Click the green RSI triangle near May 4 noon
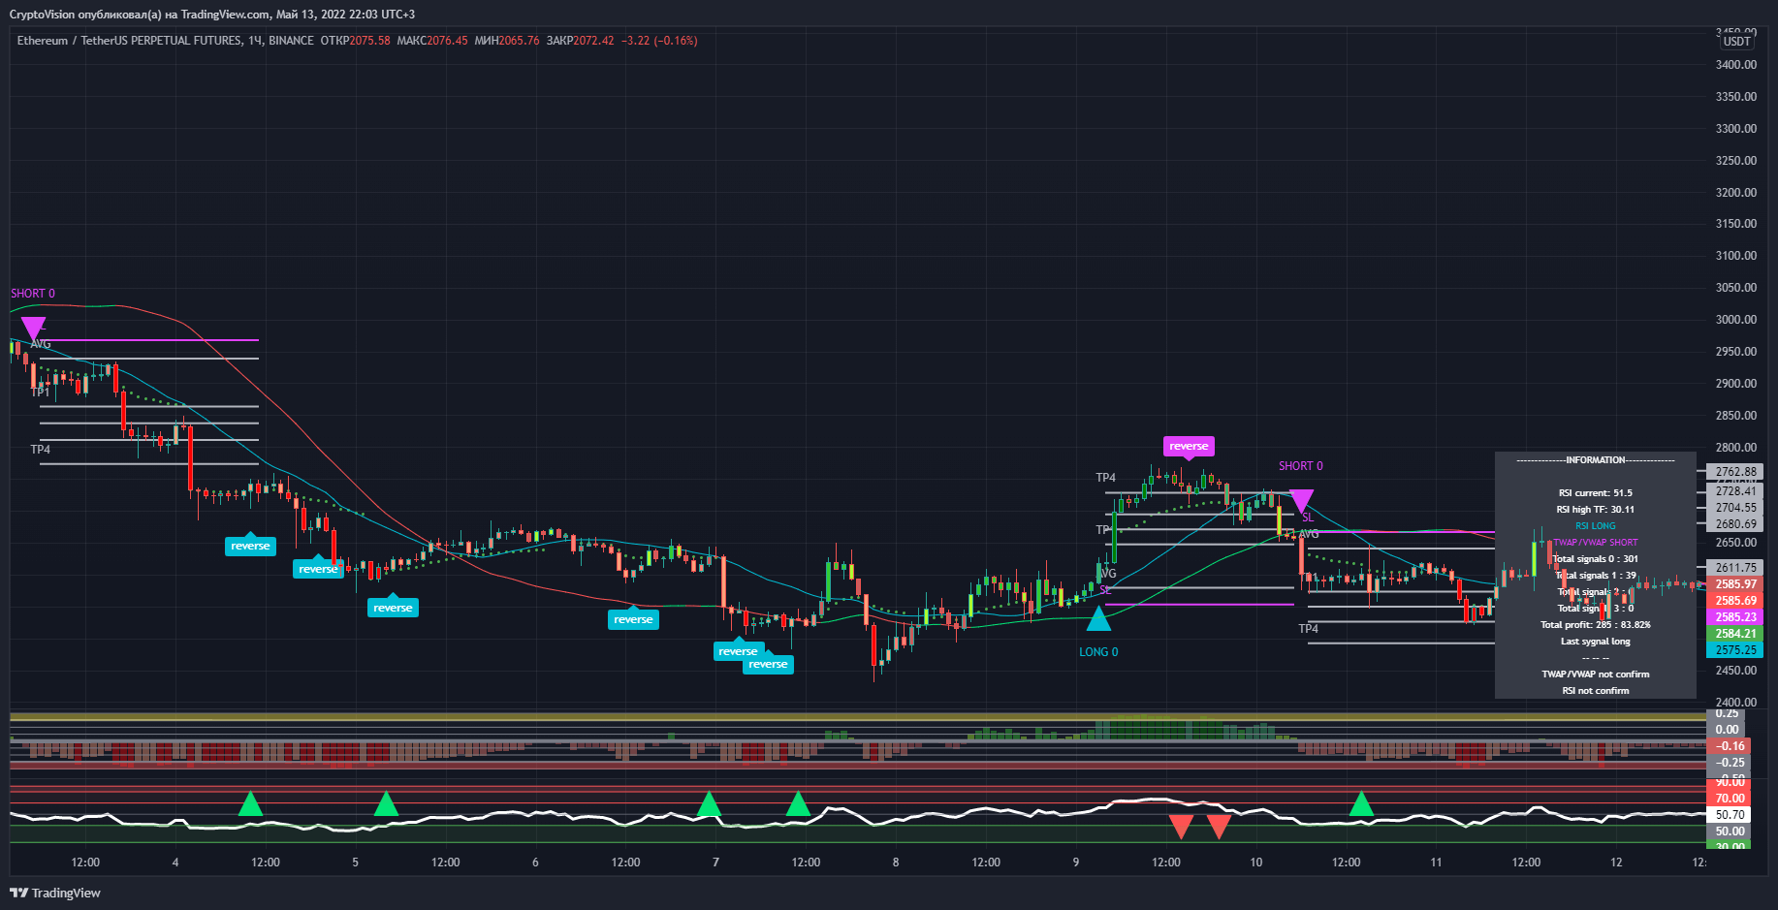 (250, 803)
